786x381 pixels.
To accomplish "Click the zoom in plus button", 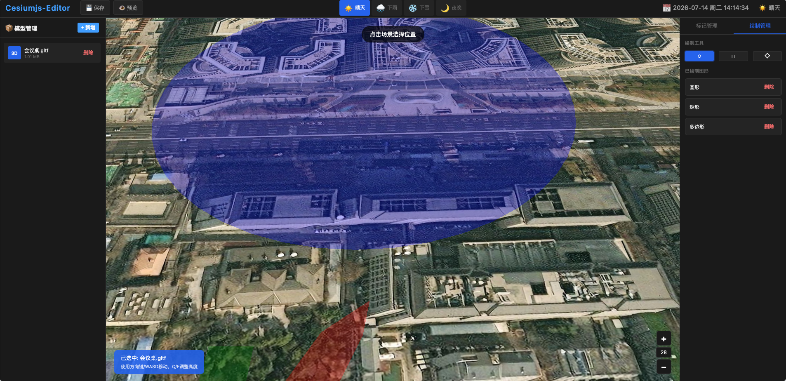I will (664, 339).
